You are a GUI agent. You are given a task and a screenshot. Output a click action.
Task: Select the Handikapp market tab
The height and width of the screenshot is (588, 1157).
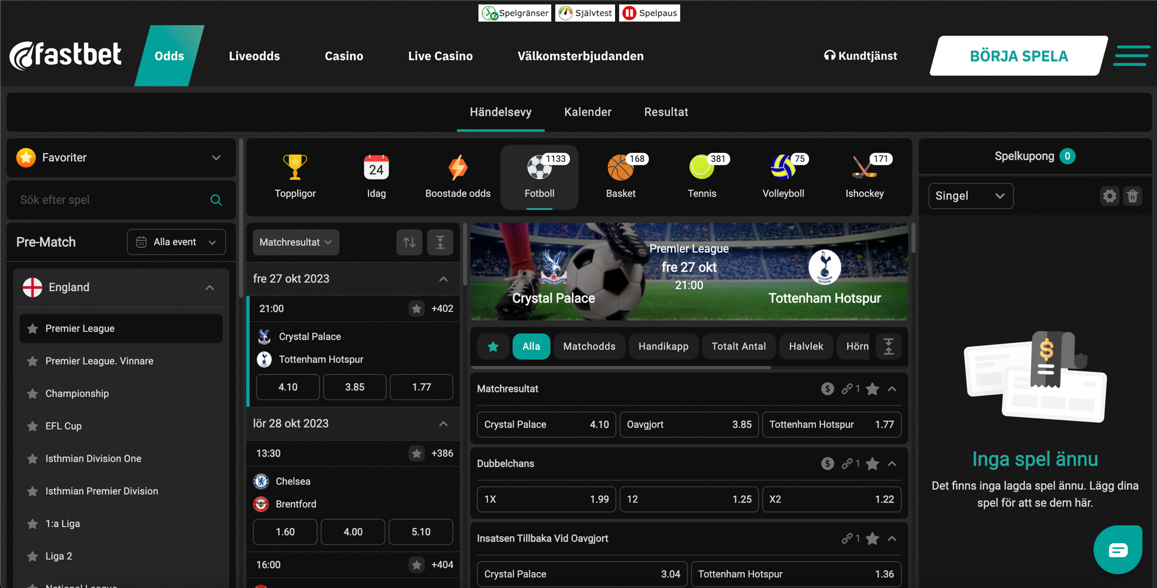click(x=663, y=346)
